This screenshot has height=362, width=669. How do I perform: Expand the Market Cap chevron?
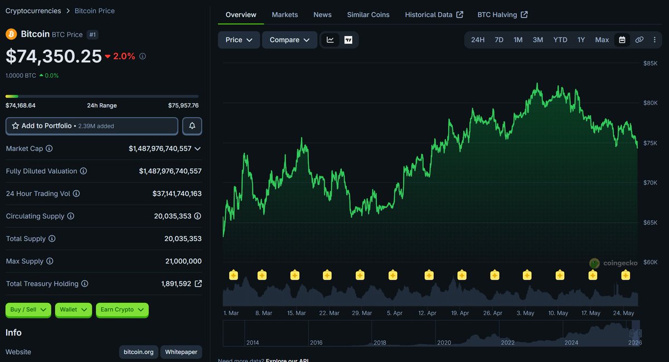(x=197, y=149)
